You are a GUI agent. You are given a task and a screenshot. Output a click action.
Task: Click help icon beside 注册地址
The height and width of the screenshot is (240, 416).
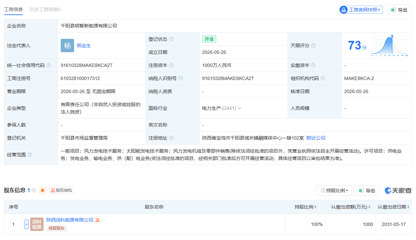point(171,138)
